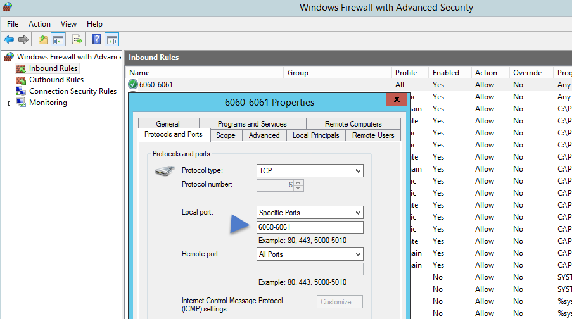Close the 6060-6061 Properties dialog
The height and width of the screenshot is (319, 572).
tap(397, 99)
